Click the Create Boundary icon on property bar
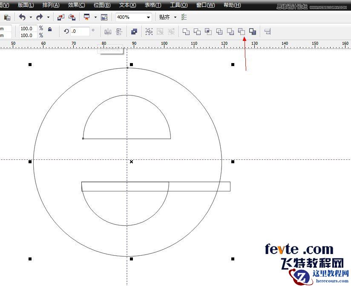This screenshot has width=351, height=286. coord(253,31)
